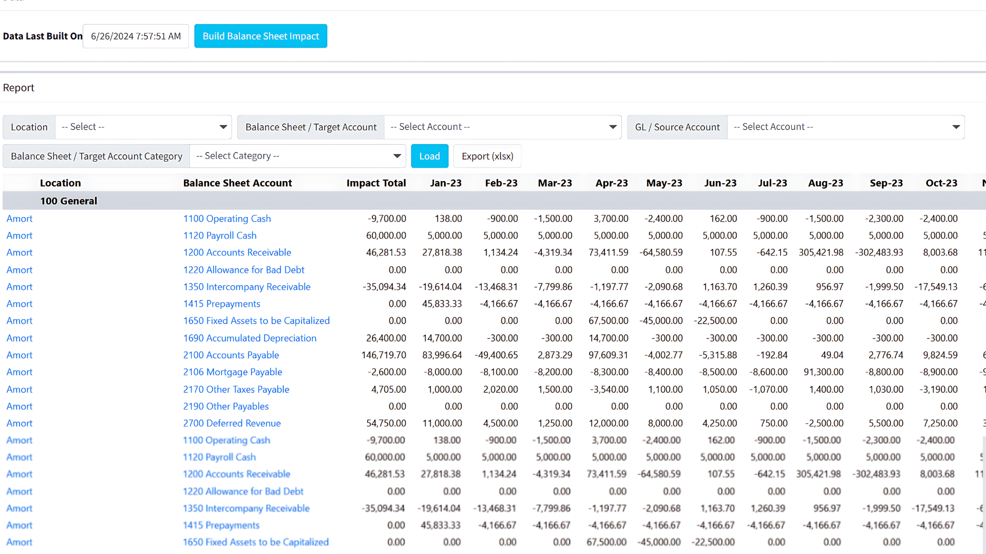
Task: Open the Target Account Category dropdown
Action: click(298, 155)
